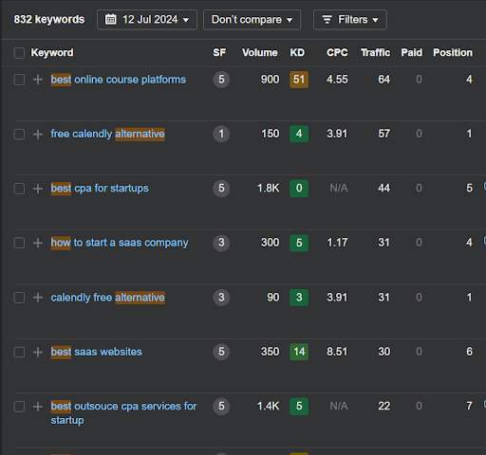Click the funnel icon in Filters button

tap(327, 20)
